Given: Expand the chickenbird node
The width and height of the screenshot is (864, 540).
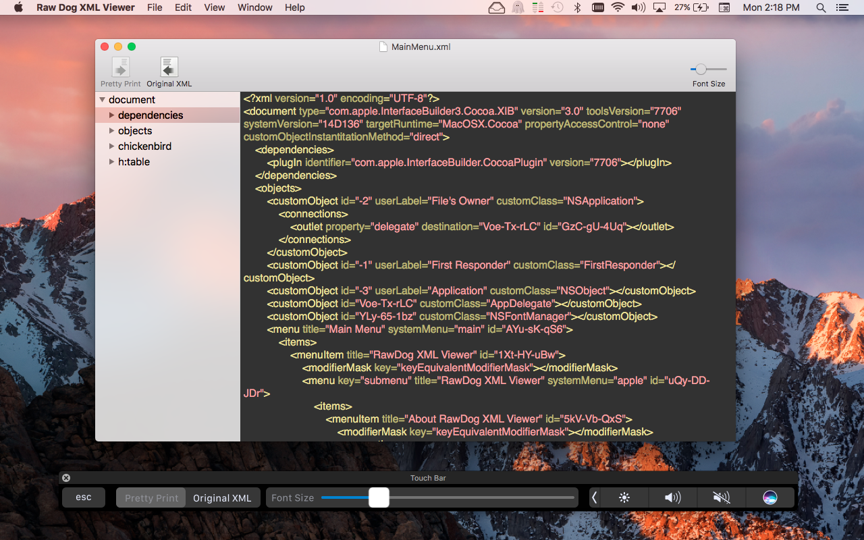Looking at the screenshot, I should pyautogui.click(x=112, y=146).
